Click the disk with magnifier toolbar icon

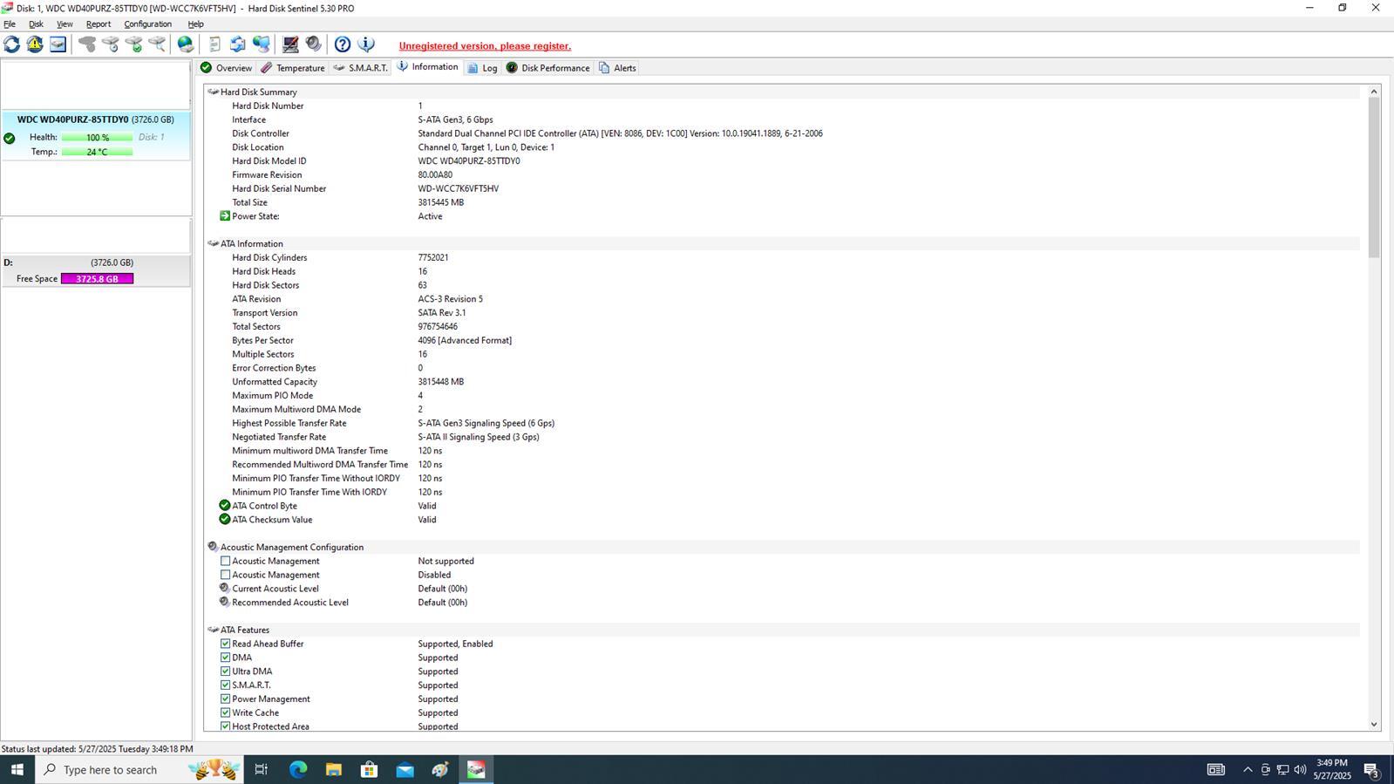(158, 44)
